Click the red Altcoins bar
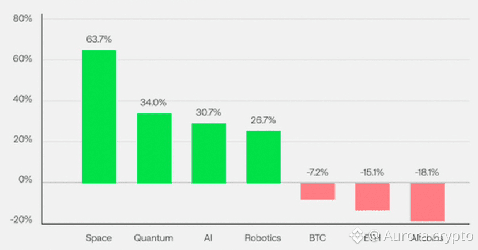478x250 pixels. coord(427,202)
